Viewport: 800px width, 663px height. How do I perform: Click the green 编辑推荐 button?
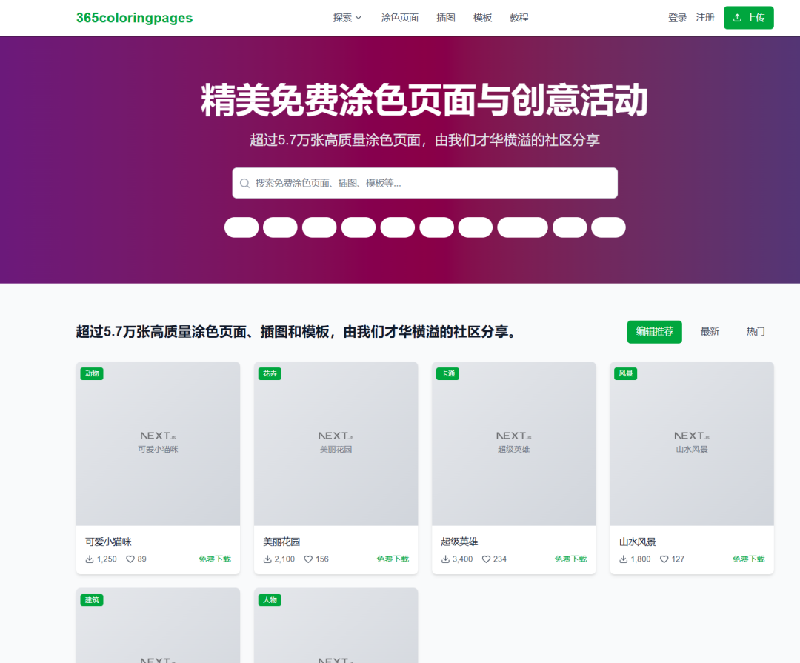pos(654,332)
